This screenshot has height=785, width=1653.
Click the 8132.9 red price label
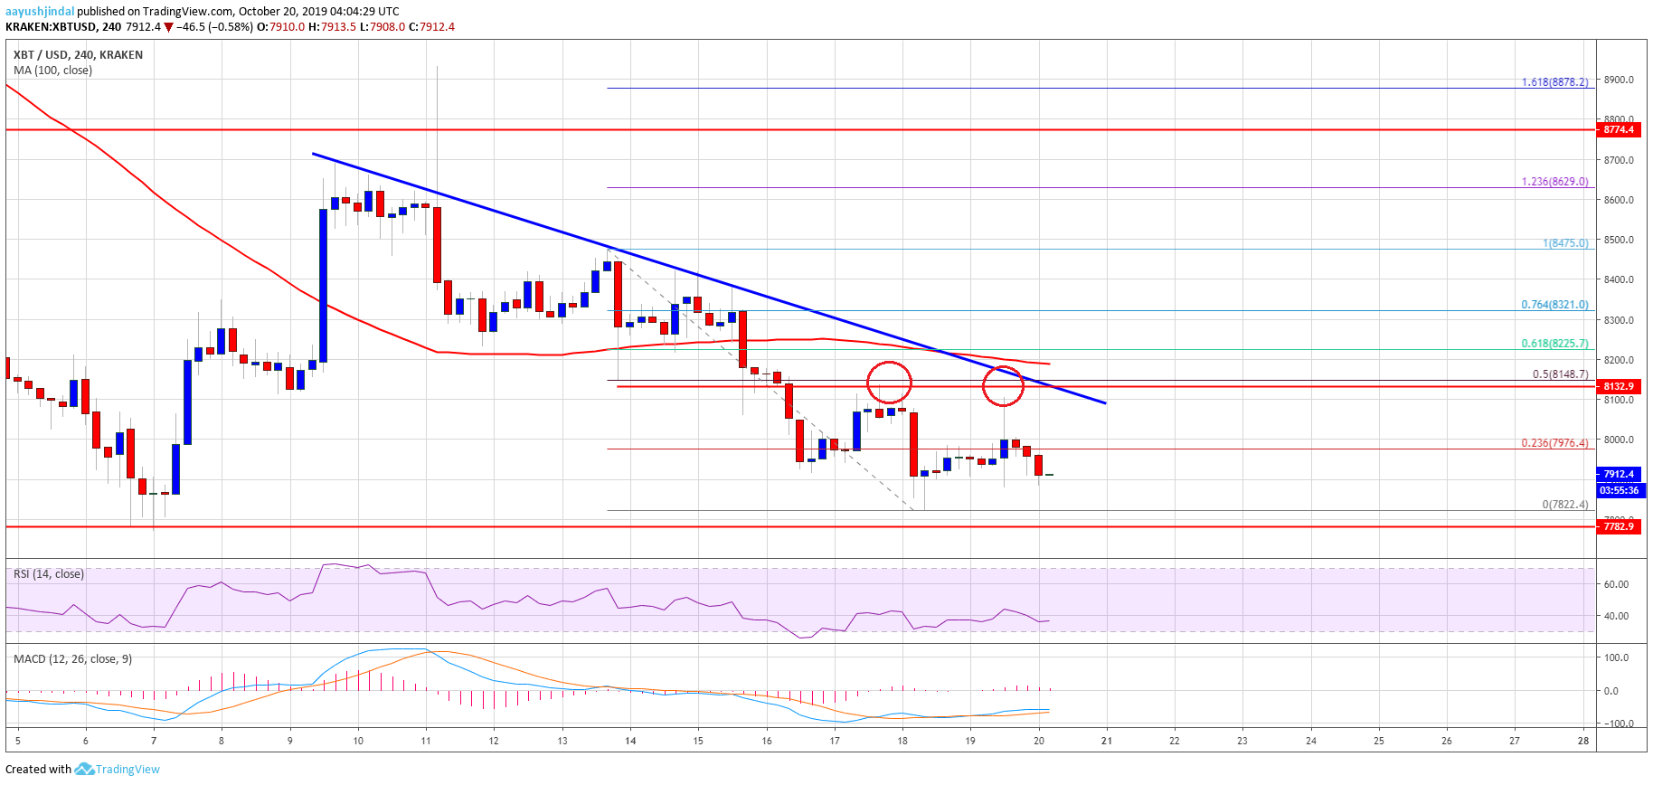pos(1619,387)
